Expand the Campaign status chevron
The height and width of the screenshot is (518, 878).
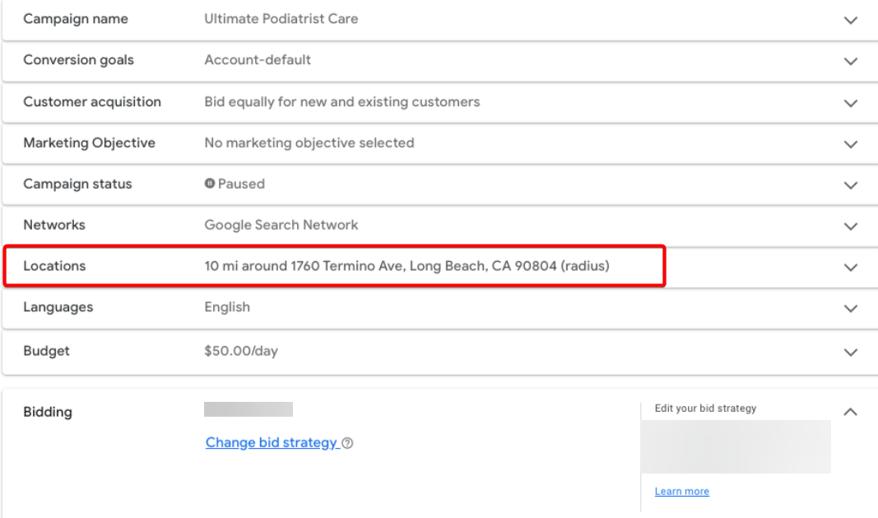[x=851, y=185]
